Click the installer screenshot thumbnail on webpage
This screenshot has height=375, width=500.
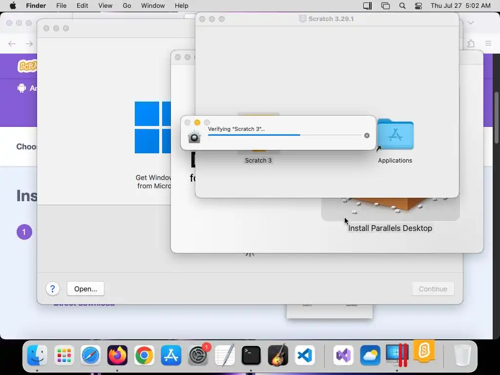330,311
